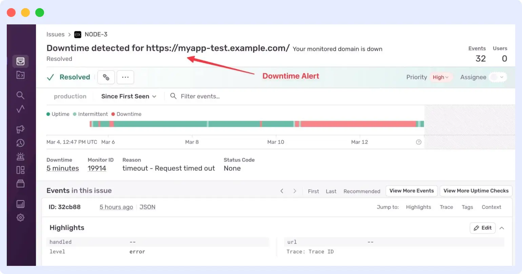Screen dimensions: 522x274
Task: Go to next event with right chevron
Action: tap(295, 191)
